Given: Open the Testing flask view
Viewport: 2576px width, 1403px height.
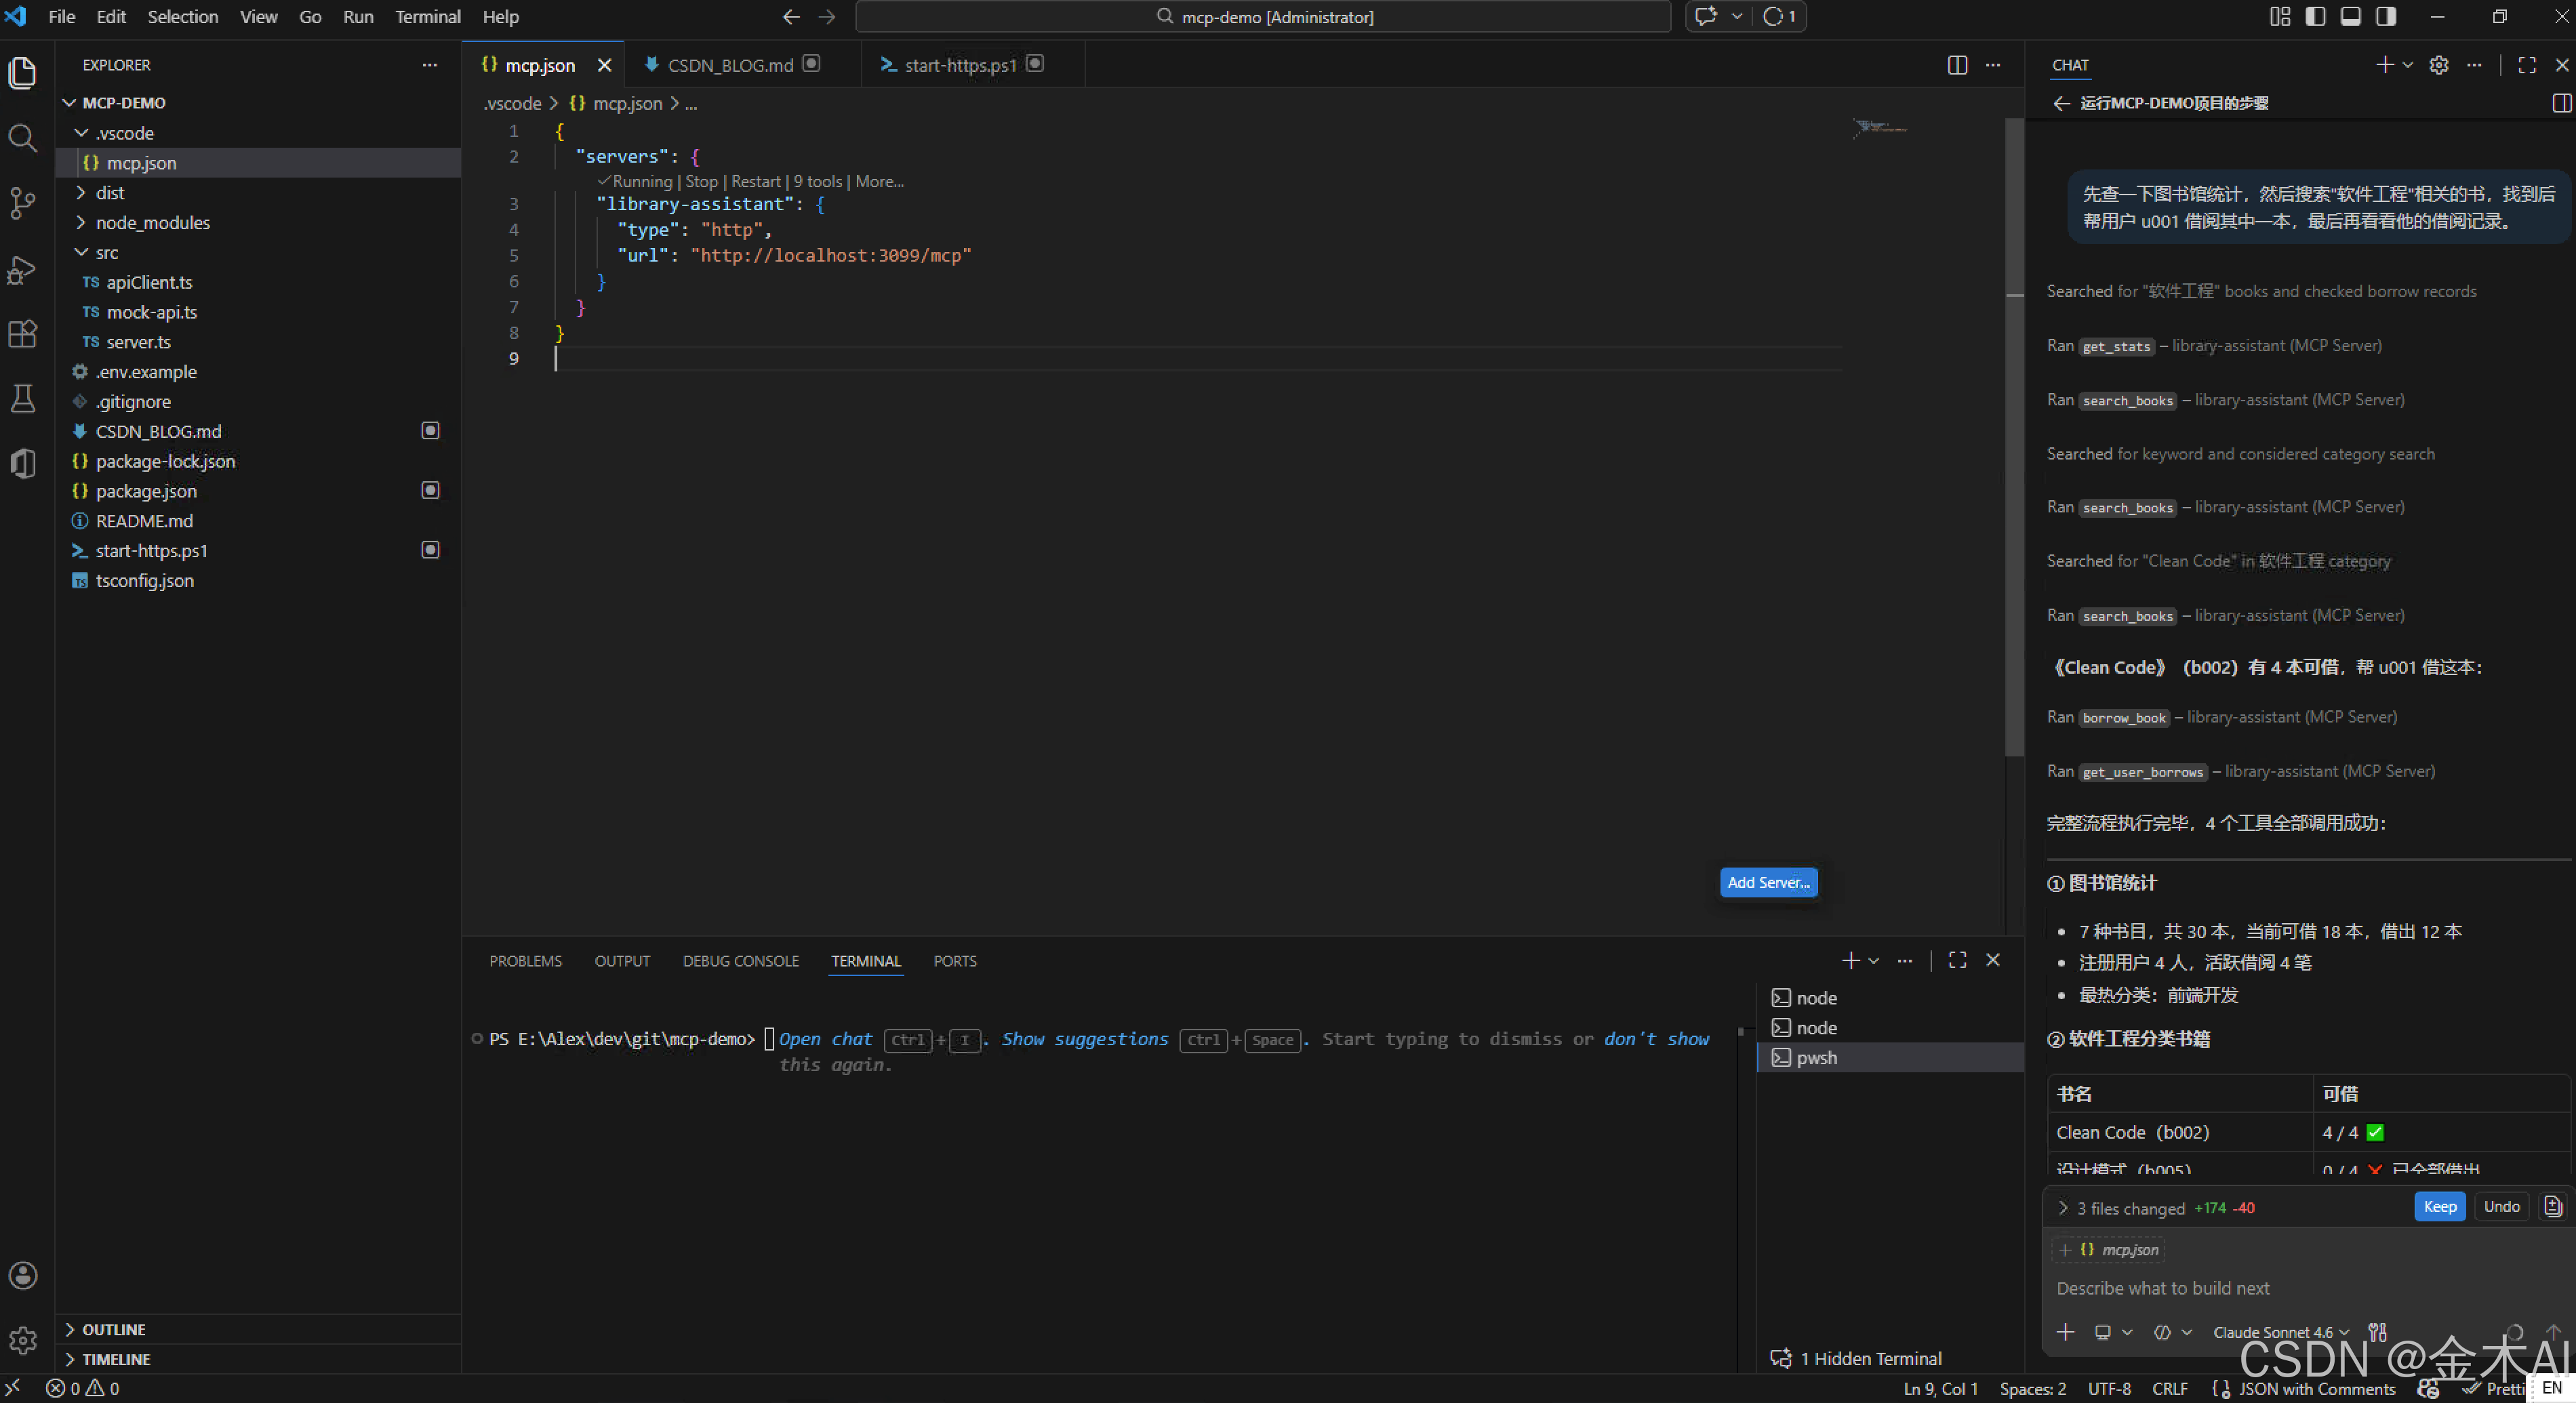Looking at the screenshot, I should 22,399.
